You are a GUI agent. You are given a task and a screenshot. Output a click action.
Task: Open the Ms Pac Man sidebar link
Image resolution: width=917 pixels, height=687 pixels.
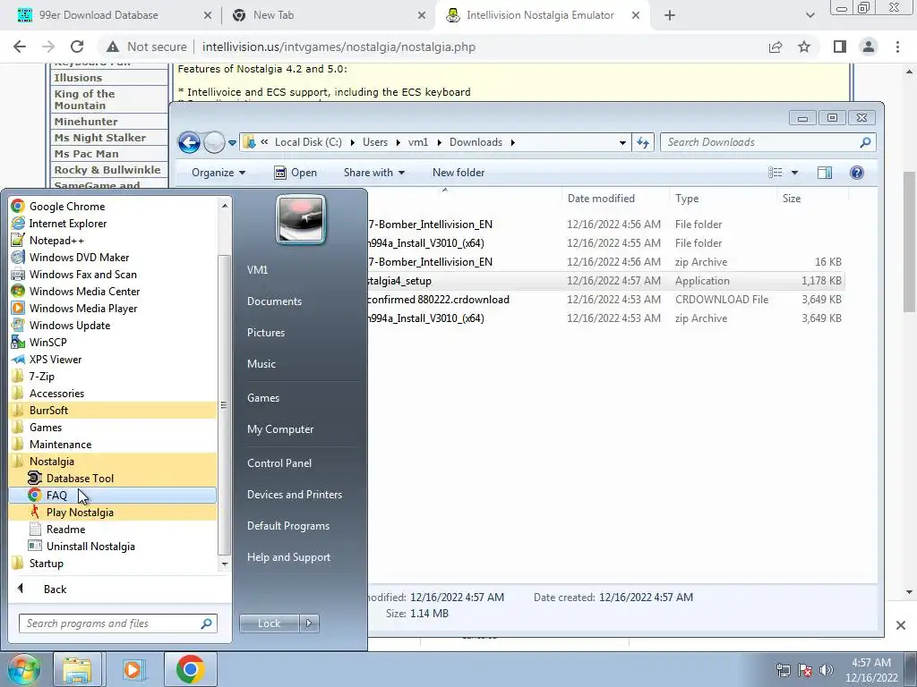[x=87, y=154]
